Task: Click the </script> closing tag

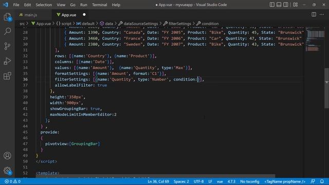Action: (x=46, y=161)
